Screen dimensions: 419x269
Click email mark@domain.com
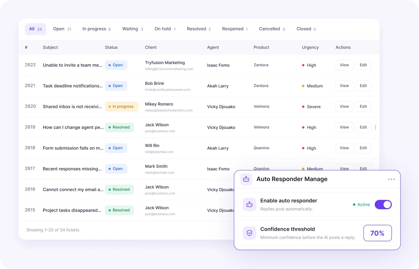pos(160,173)
